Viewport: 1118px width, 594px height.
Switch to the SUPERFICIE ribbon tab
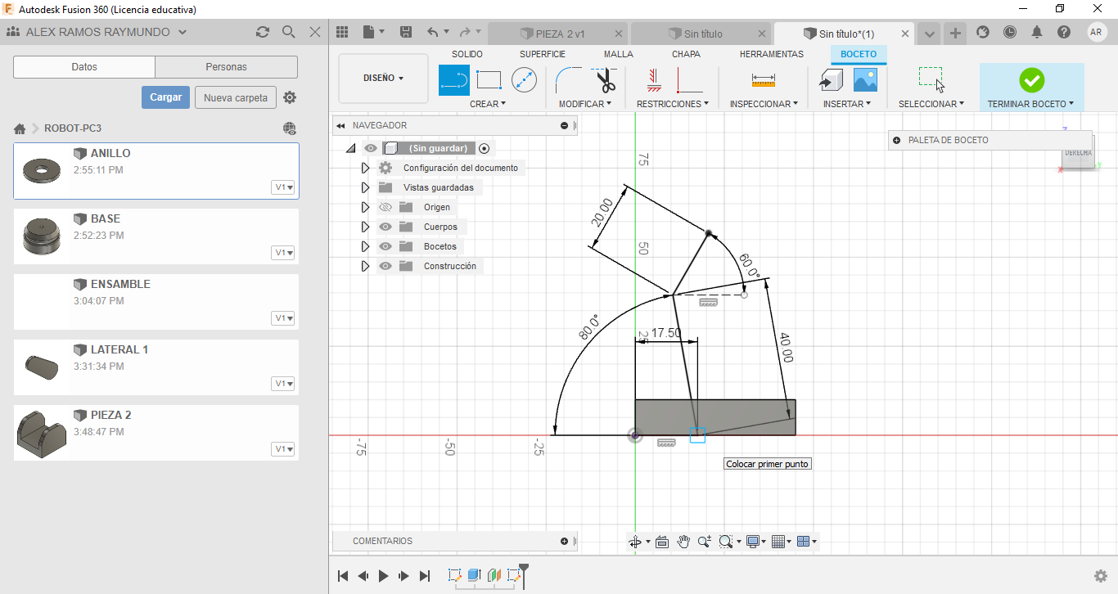pyautogui.click(x=542, y=54)
